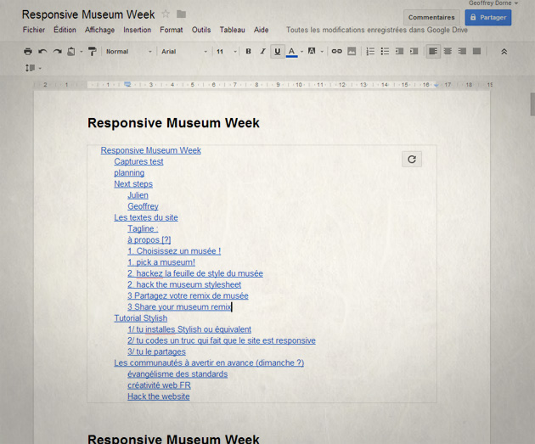Click the vertical scrollbar thumb
This screenshot has width=535, height=444.
532,103
